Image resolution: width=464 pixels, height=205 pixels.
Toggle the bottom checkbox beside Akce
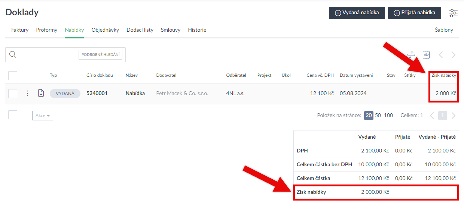click(x=13, y=115)
